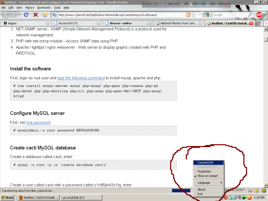Click the yellow shield status bar icon
This screenshot has height=201, width=268.
click(257, 191)
